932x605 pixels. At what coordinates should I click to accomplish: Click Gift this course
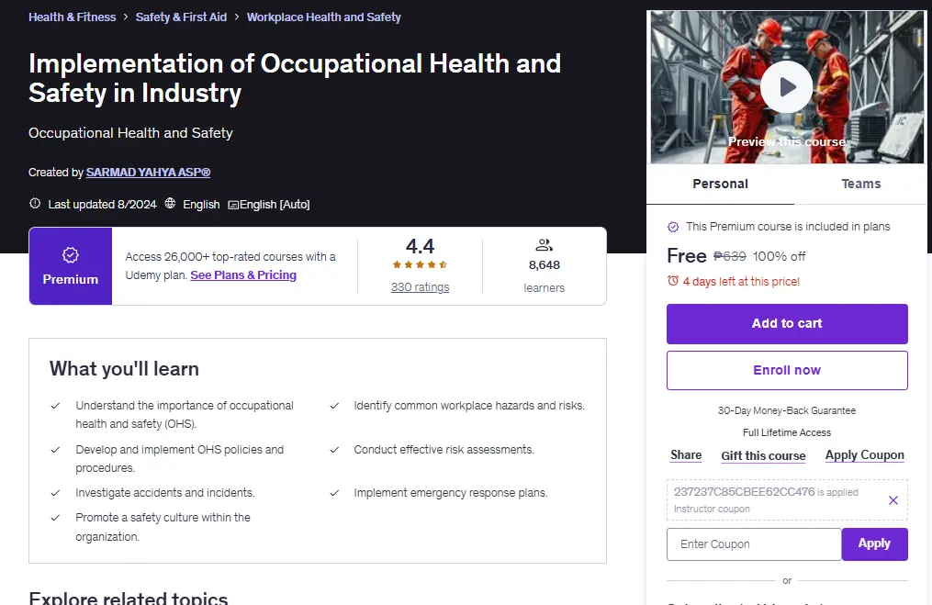(763, 456)
